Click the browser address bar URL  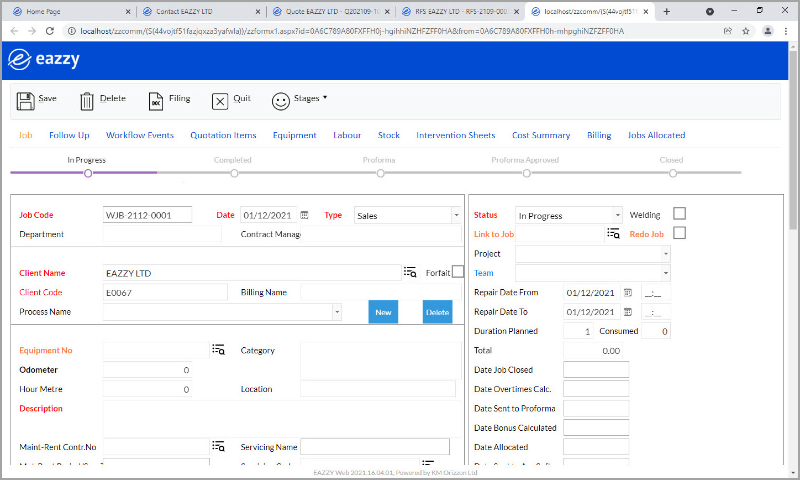[x=352, y=31]
